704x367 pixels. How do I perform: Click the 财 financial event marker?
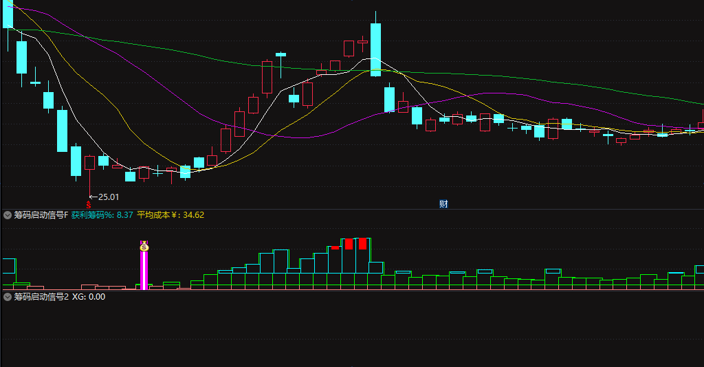pos(443,204)
